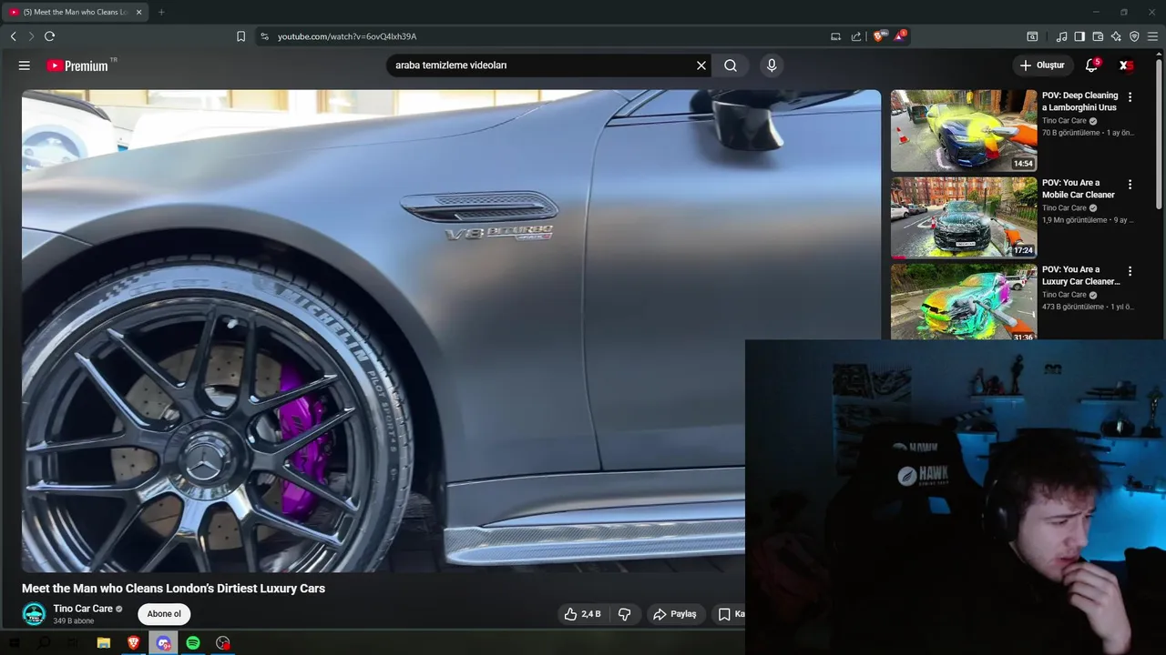Open options for Luxury Car Cleaner video
Viewport: 1166px width, 655px height.
(1130, 271)
